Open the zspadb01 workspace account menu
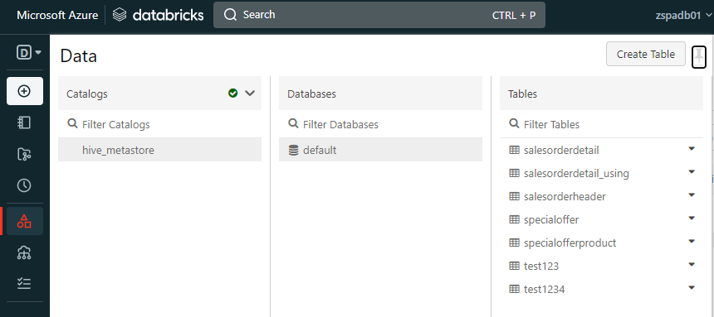Image resolution: width=714 pixels, height=317 pixels. pyautogui.click(x=683, y=15)
